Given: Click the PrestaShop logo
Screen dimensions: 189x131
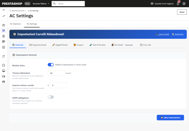Looking at the screenshot, I should [12, 3].
